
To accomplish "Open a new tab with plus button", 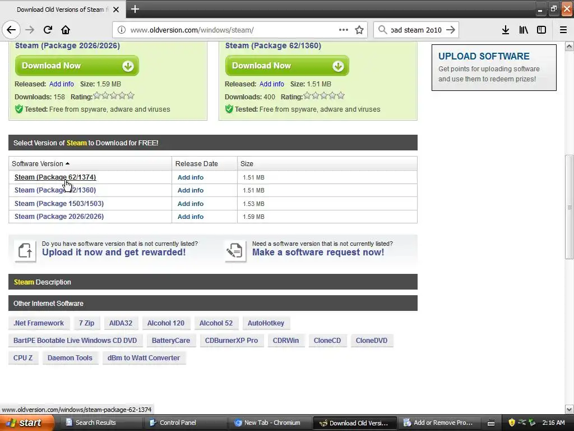I will coord(135,9).
